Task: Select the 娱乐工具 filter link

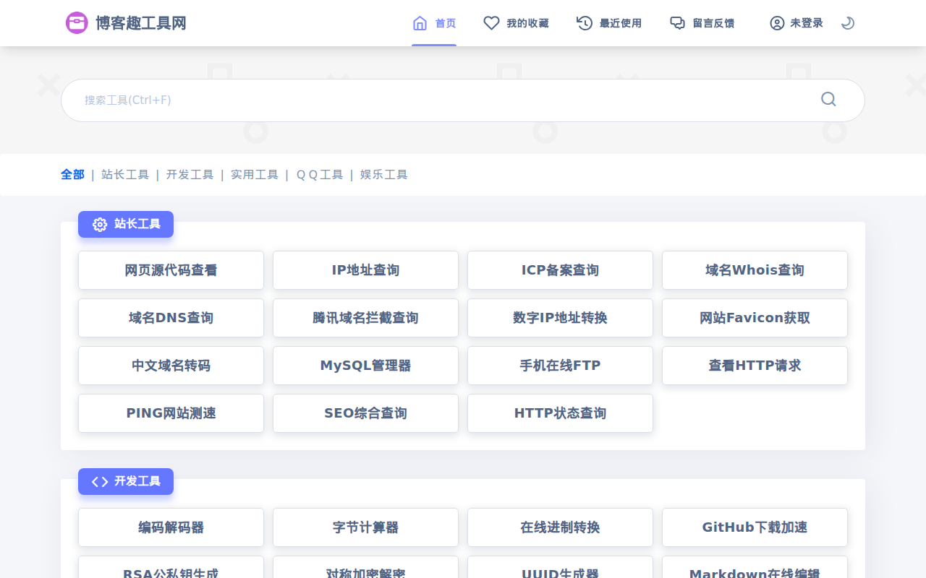Action: click(383, 174)
